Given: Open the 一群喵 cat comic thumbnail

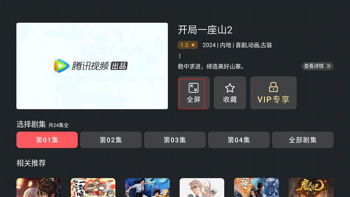Looking at the screenshot, I should coord(93,188).
